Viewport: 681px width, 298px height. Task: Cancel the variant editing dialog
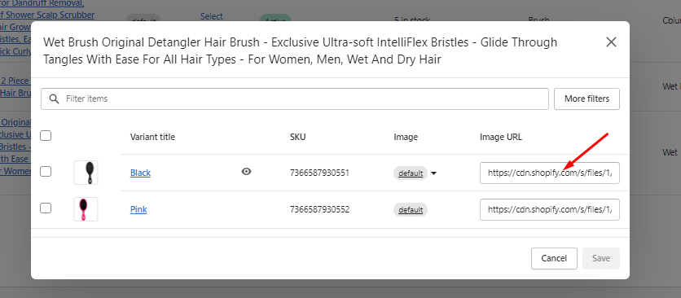[x=554, y=258]
